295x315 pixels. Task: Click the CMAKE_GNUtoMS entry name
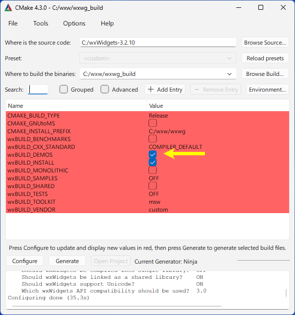[31, 123]
